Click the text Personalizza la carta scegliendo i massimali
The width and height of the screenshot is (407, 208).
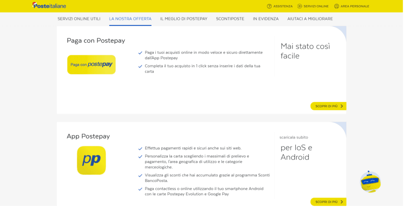(x=197, y=162)
